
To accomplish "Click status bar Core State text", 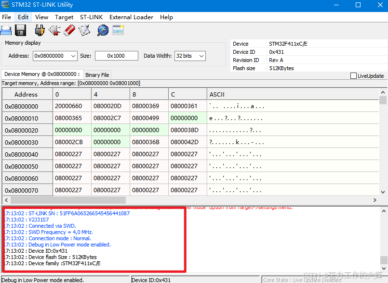I will (302, 280).
